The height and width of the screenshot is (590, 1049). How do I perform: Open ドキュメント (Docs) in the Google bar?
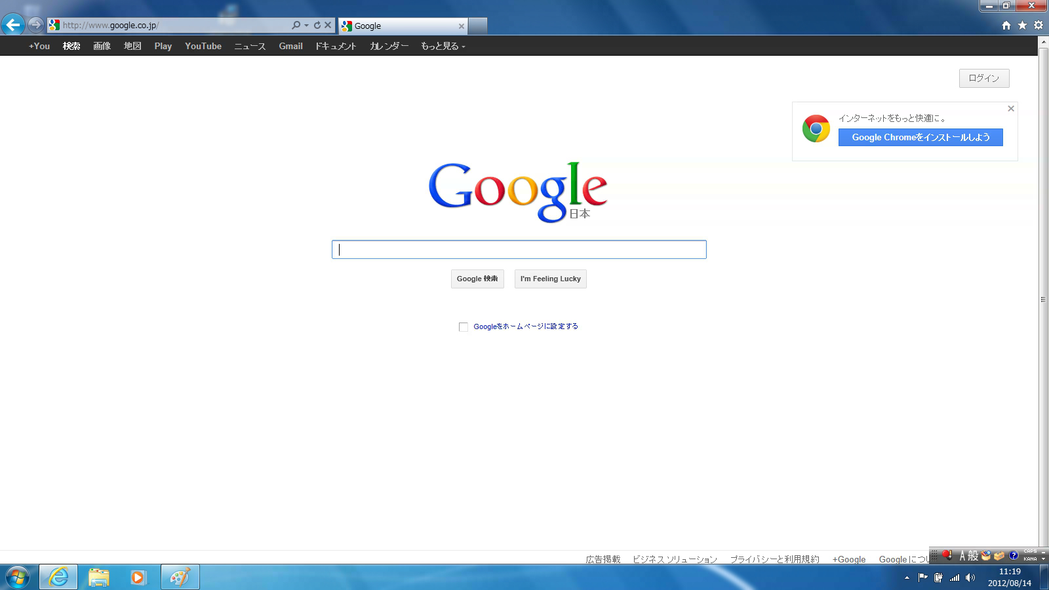click(x=336, y=46)
